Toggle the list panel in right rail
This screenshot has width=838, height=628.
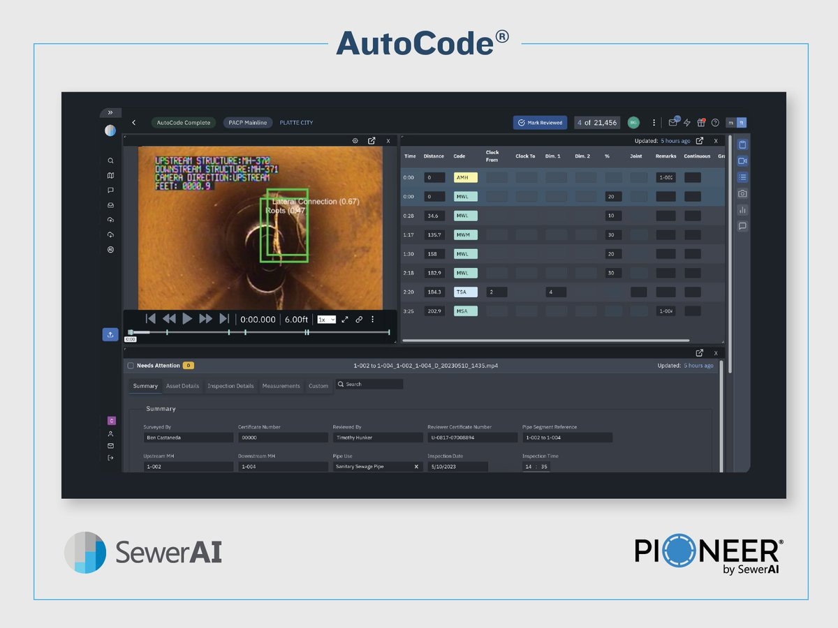click(x=742, y=177)
